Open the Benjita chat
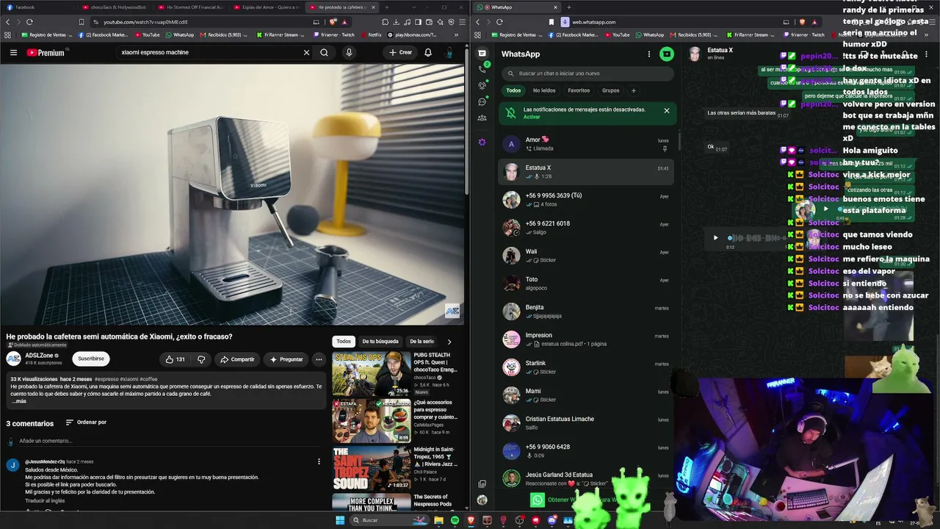The image size is (940, 529). click(587, 311)
